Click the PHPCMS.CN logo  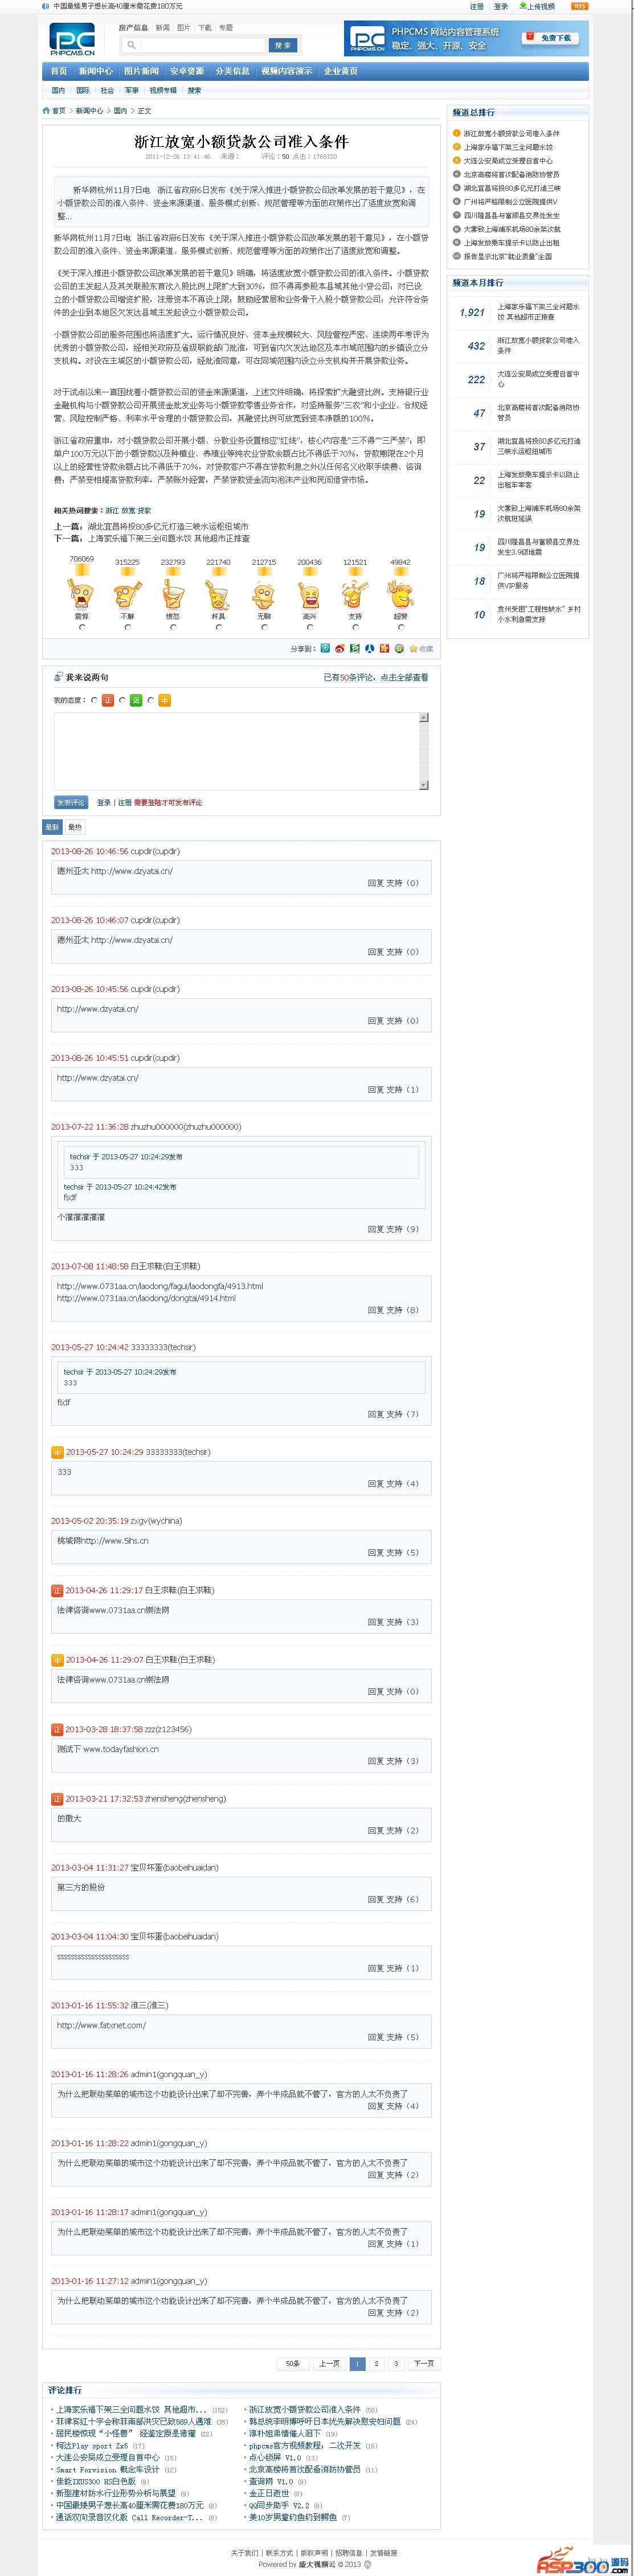72,39
